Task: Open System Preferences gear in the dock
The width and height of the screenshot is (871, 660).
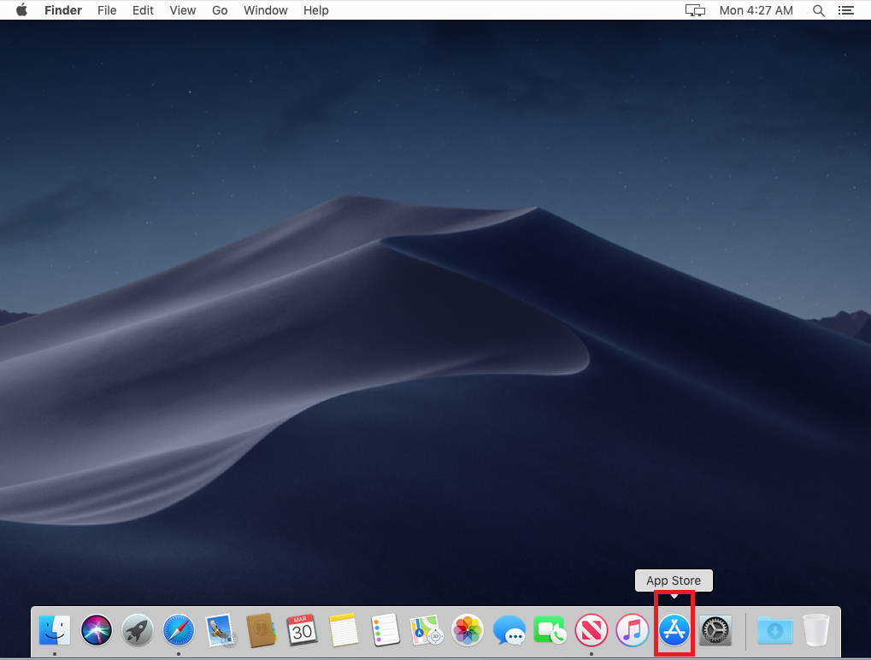Action: tap(715, 631)
